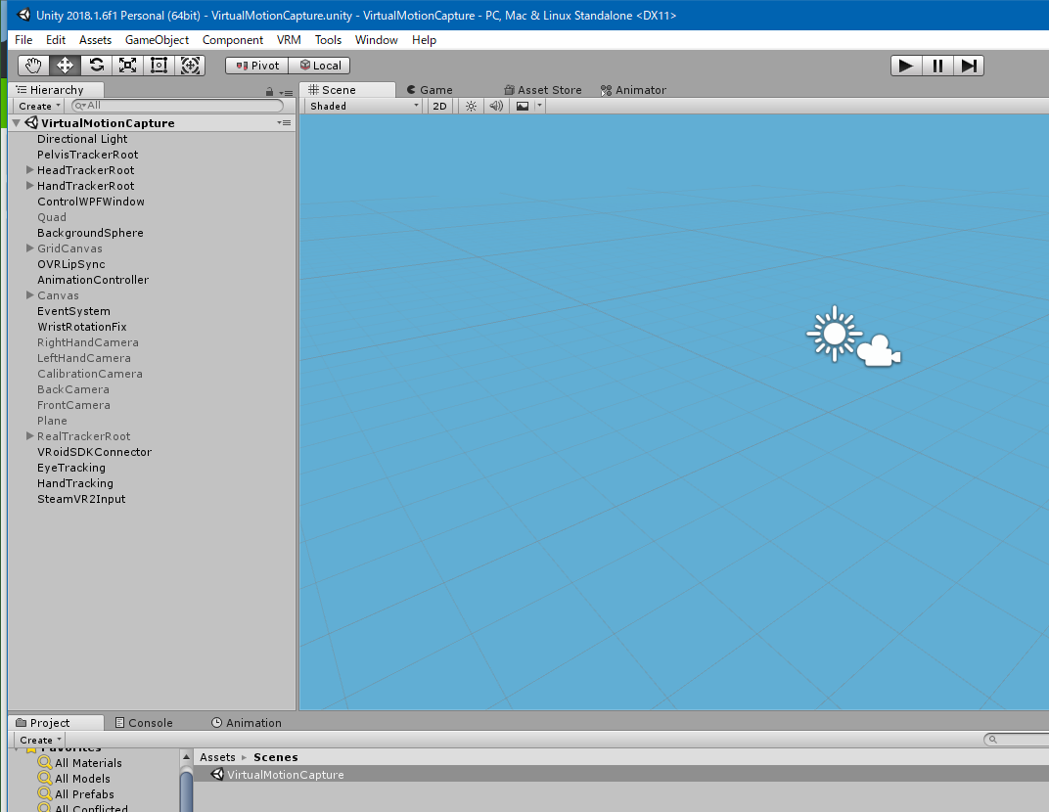Image resolution: width=1049 pixels, height=812 pixels.
Task: Select the Hand tool
Action: 33,66
